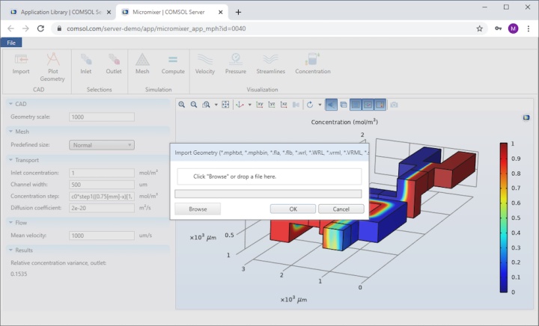This screenshot has width=539, height=326.
Task: Open a new browser tab
Action: (x=238, y=13)
